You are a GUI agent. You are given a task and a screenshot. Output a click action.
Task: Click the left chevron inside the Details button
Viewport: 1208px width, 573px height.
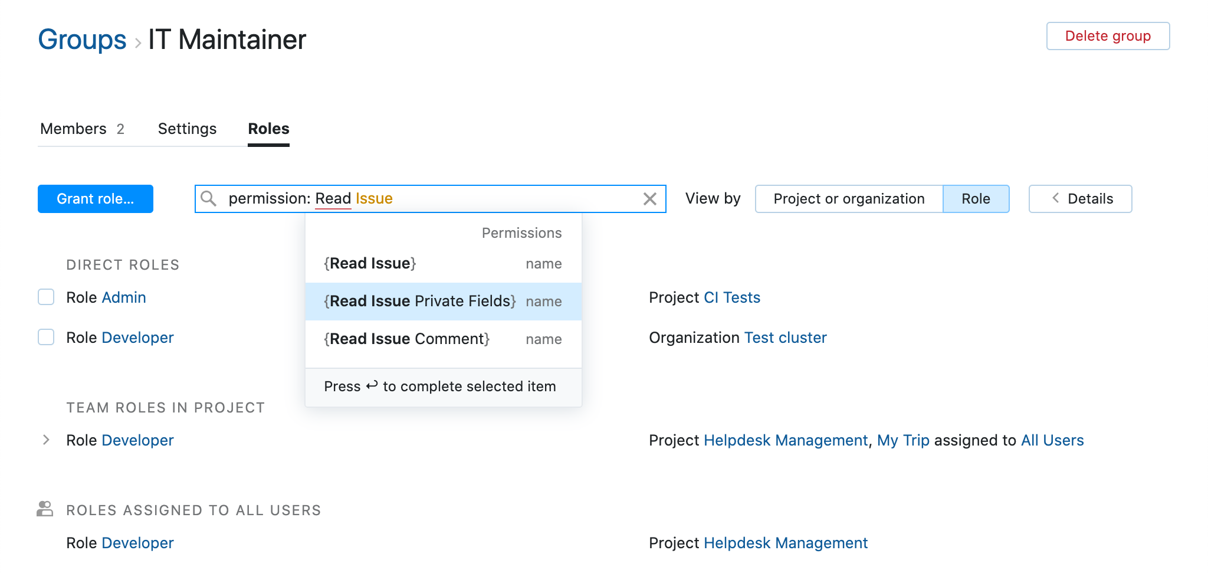1054,199
